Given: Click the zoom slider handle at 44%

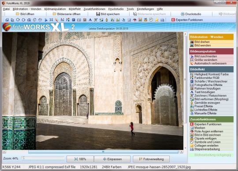Looking at the screenshot, I should tap(23, 158).
